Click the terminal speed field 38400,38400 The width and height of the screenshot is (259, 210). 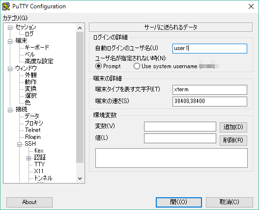[x=210, y=102]
